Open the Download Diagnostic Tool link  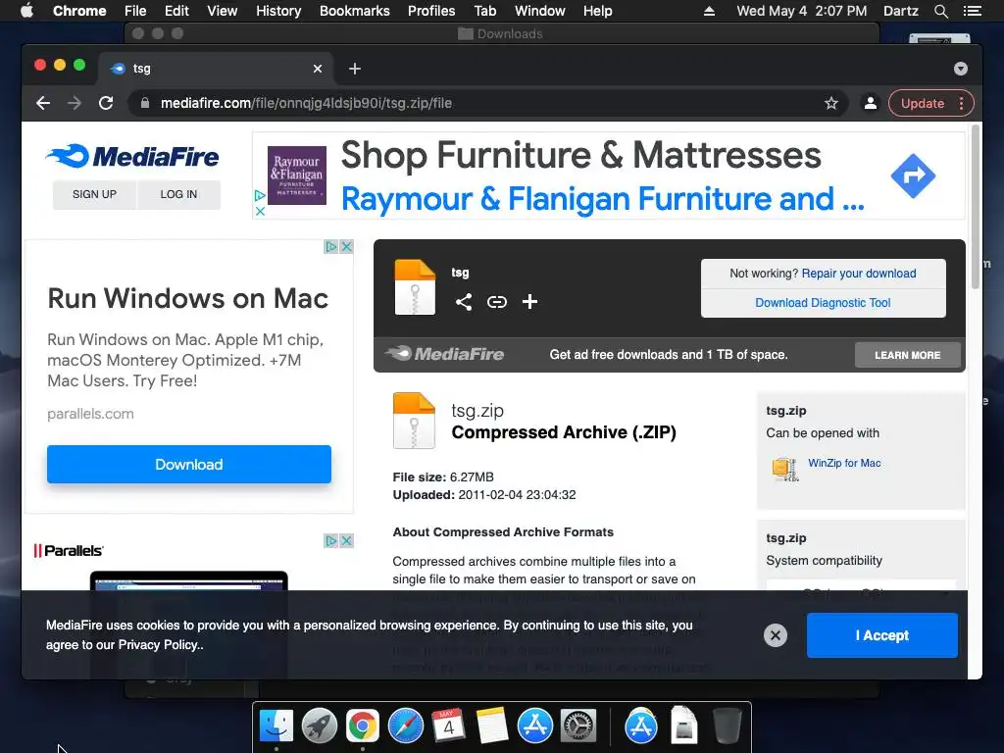(823, 303)
